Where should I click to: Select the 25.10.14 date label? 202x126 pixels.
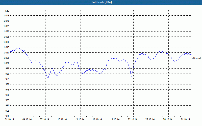pos(150,119)
